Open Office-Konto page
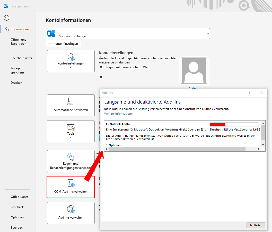Screen dimensions: 272x232 tap(20, 197)
